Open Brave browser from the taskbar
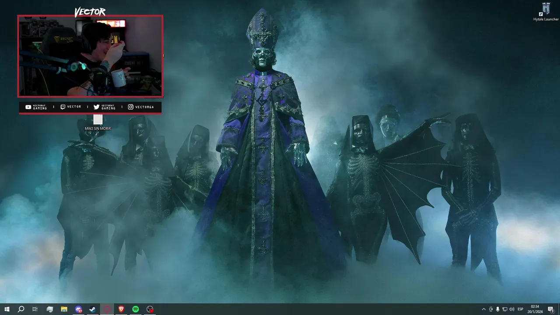The height and width of the screenshot is (315, 560). [121, 309]
